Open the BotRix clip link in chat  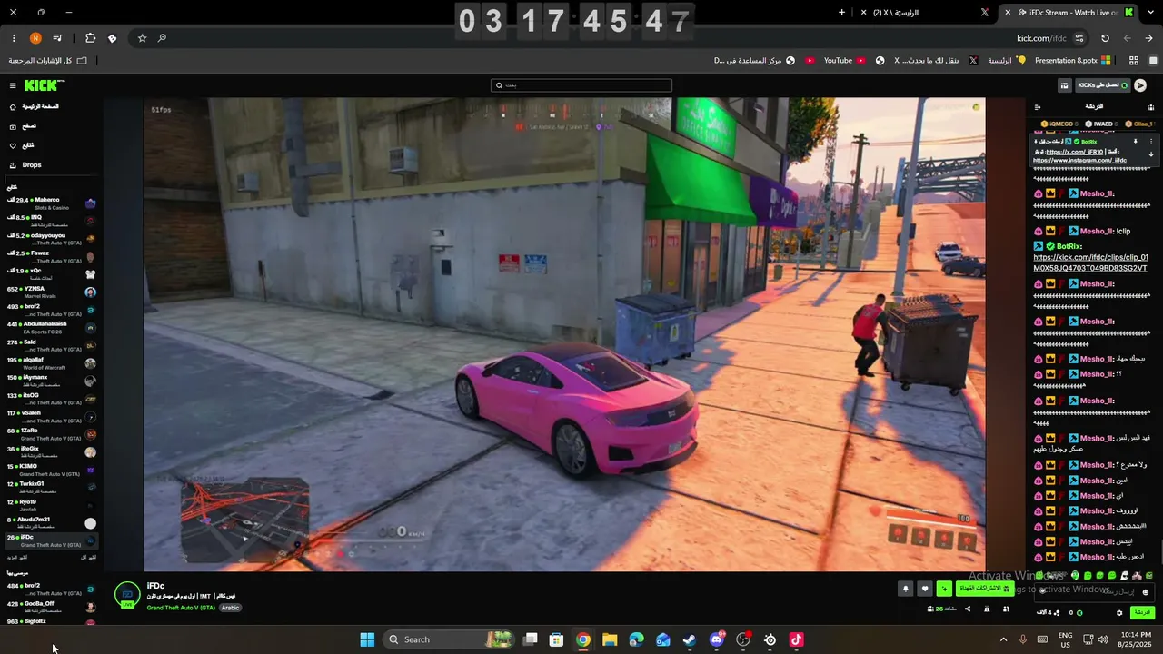[1090, 263]
